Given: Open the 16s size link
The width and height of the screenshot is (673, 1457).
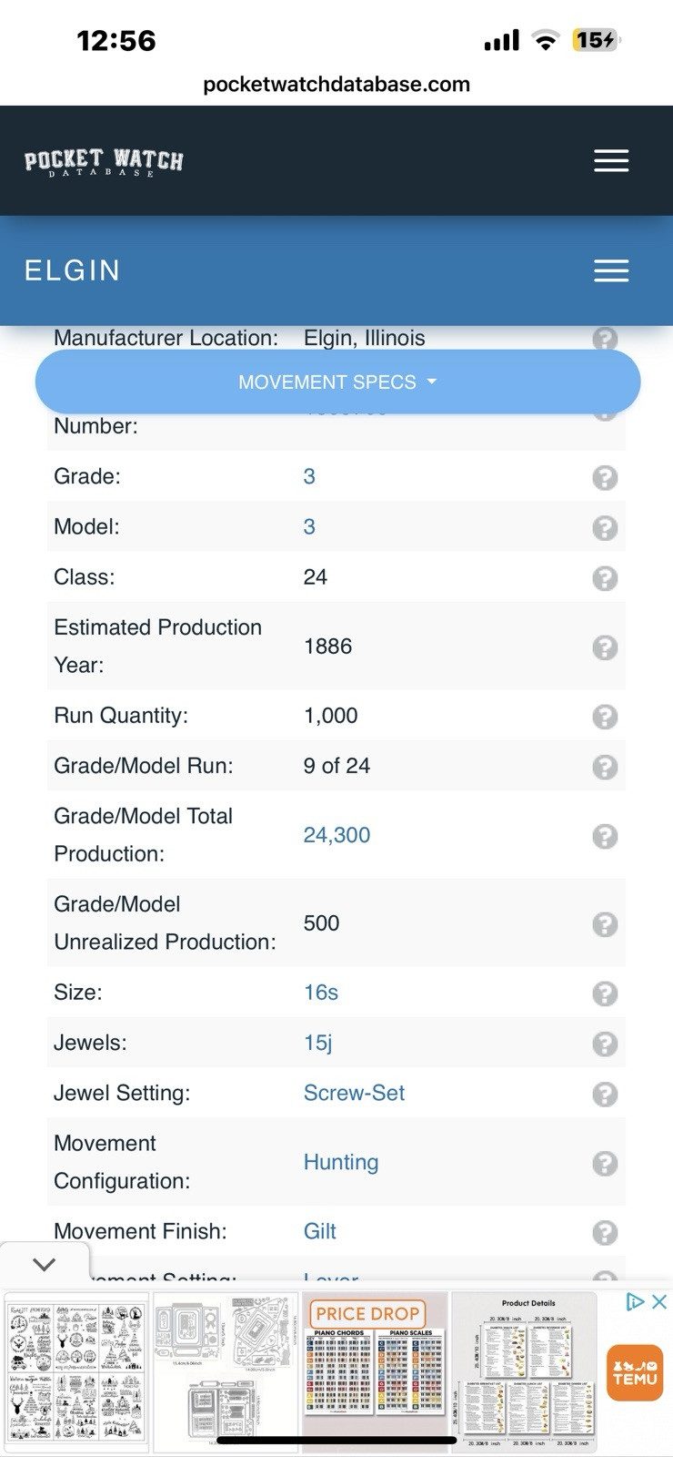Looking at the screenshot, I should pyautogui.click(x=321, y=993).
